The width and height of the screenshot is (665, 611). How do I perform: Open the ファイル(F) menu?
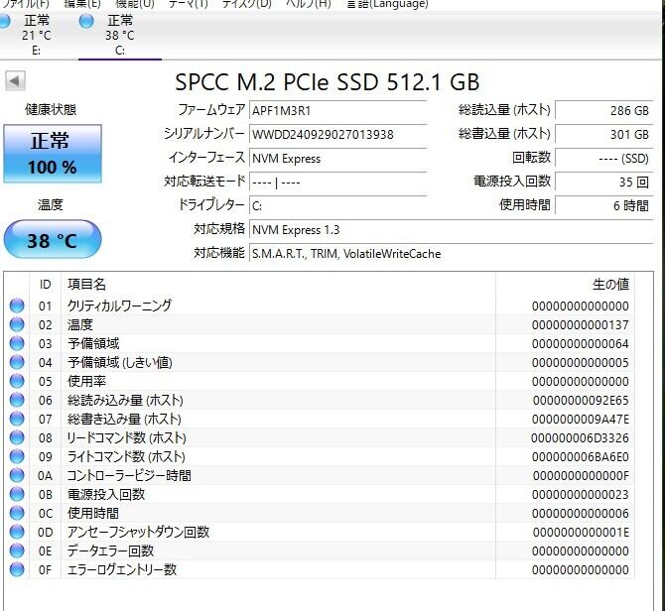[26, 4]
